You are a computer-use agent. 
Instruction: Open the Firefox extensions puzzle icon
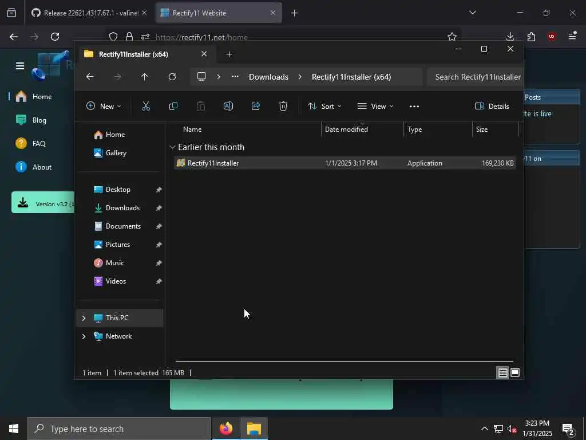click(531, 36)
